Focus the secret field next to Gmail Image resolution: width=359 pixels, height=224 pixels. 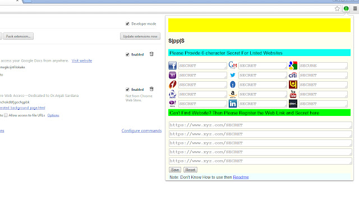click(263, 66)
